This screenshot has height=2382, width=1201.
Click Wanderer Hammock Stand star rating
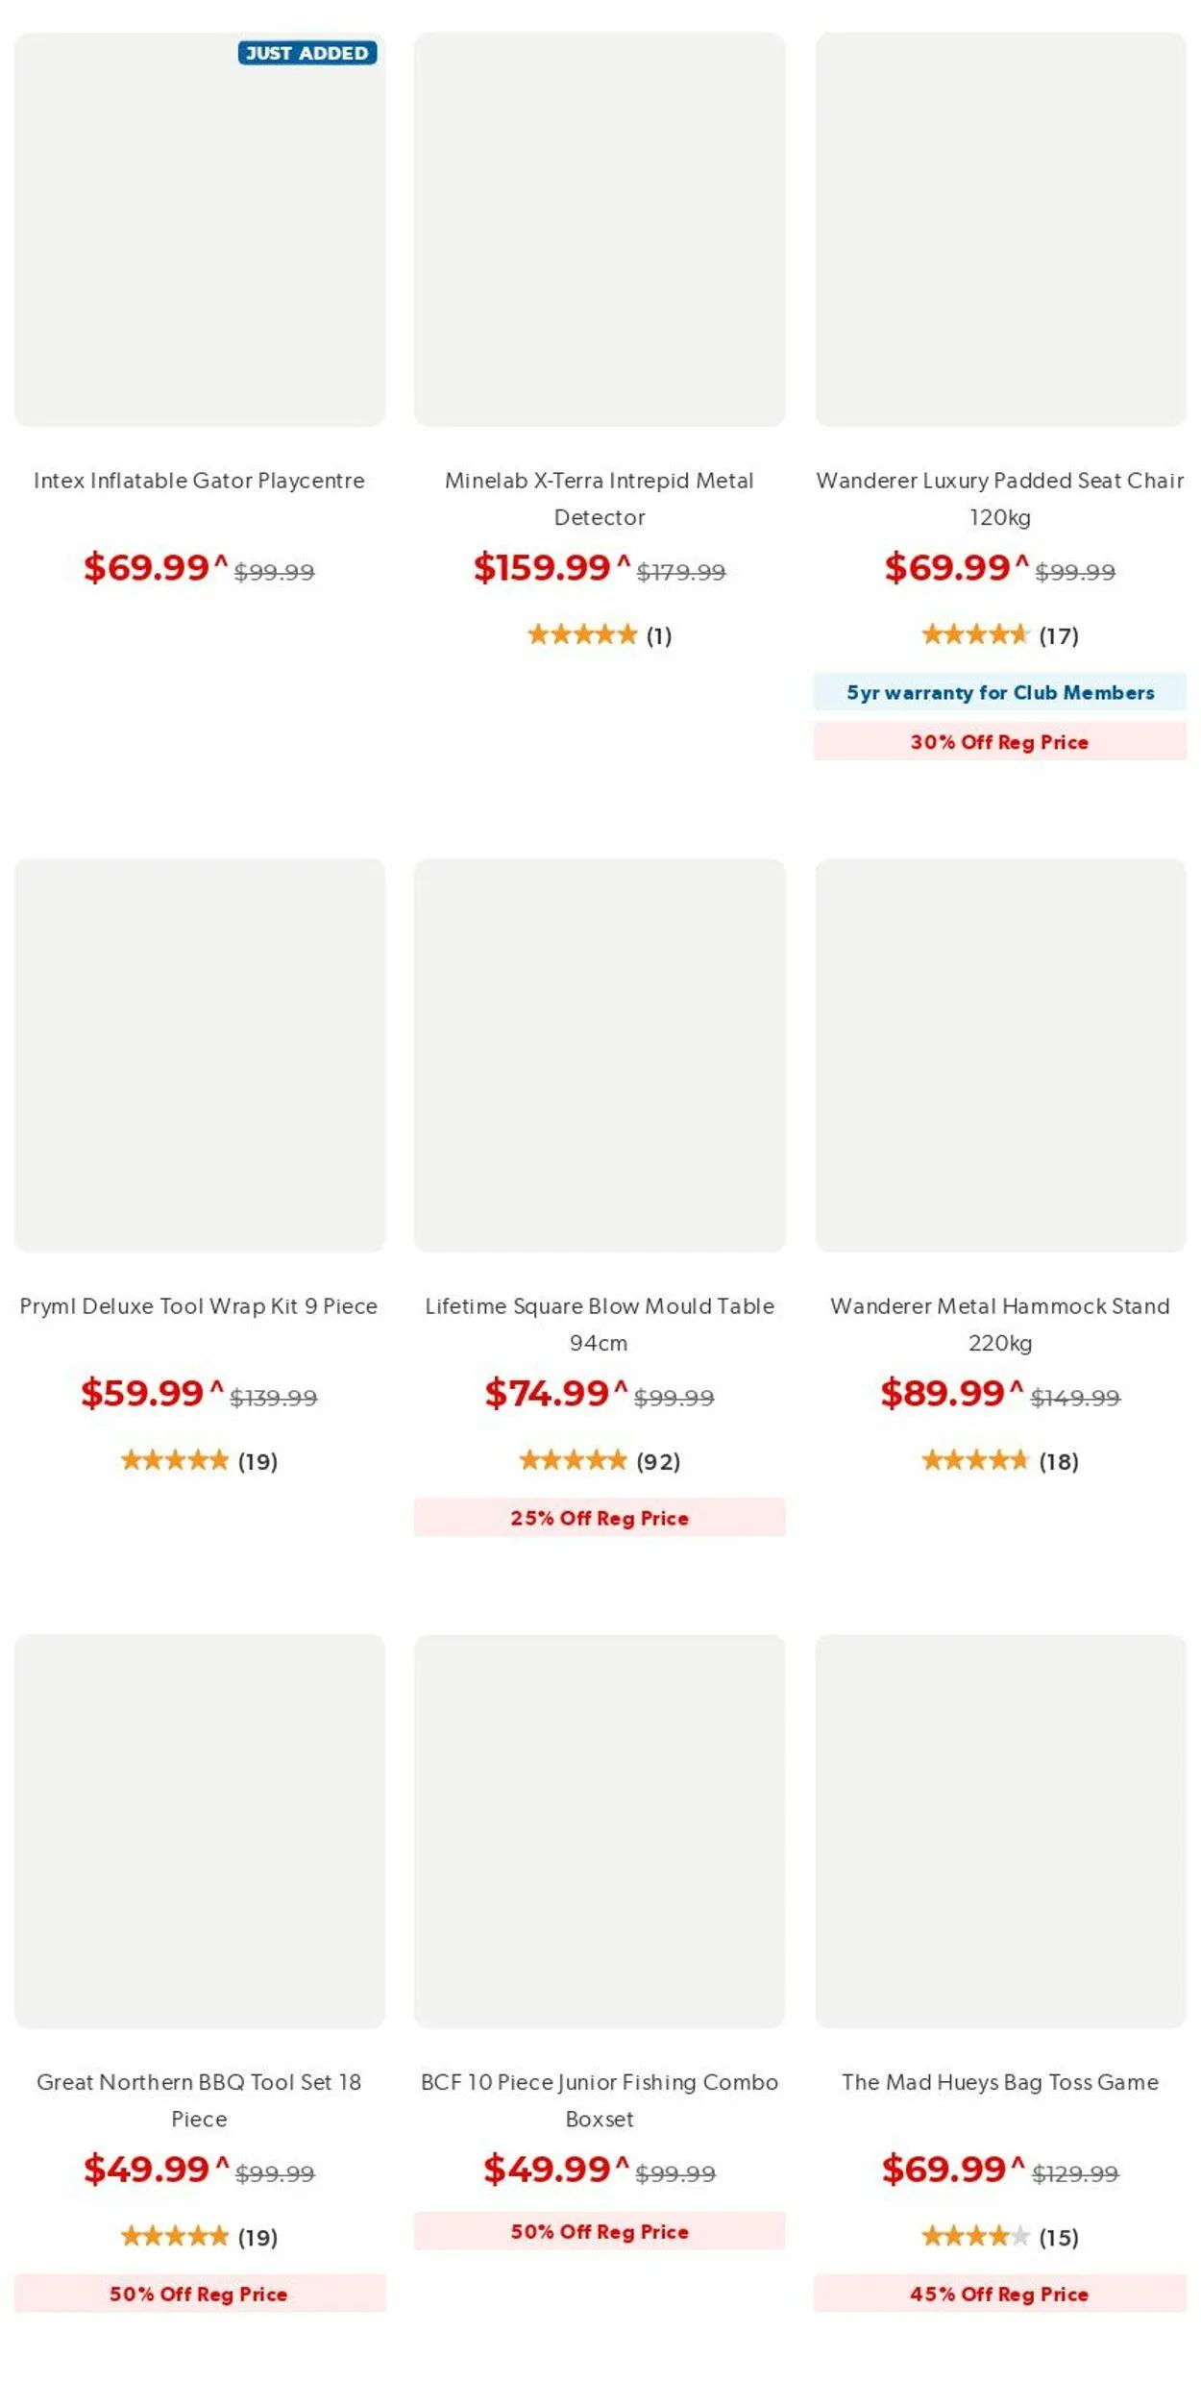[975, 1461]
